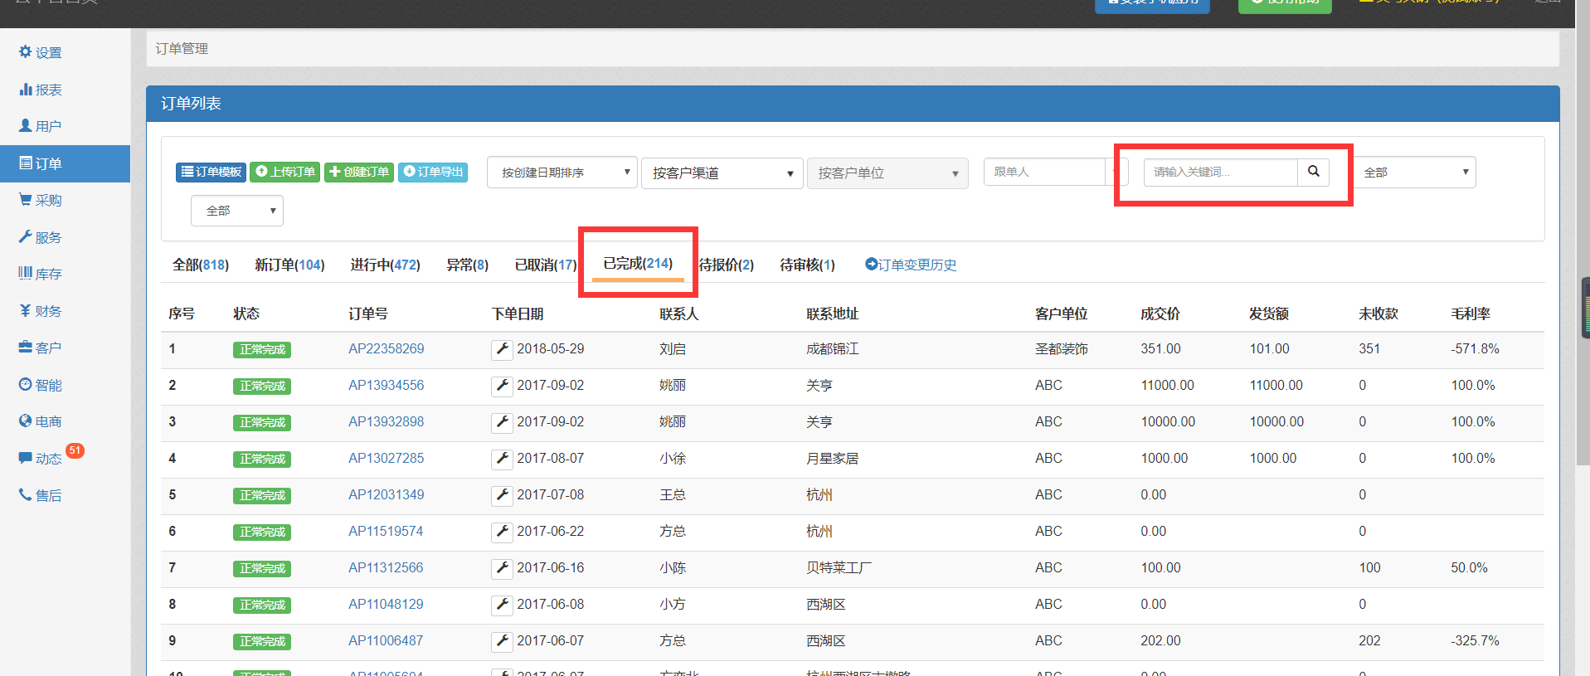The height and width of the screenshot is (676, 1590).
Task: Click 跟单人 input field
Action: click(x=1045, y=172)
